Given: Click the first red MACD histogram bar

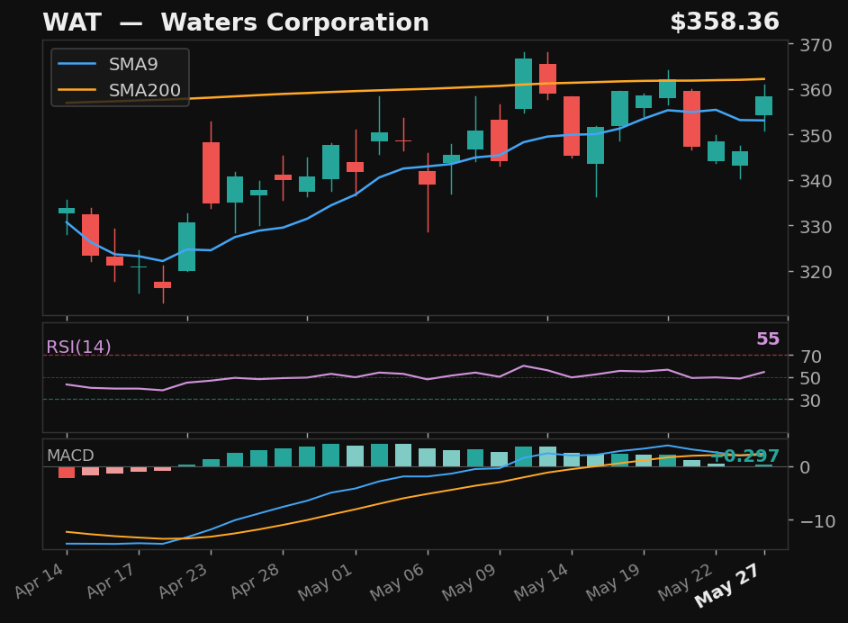Looking at the screenshot, I should (67, 472).
